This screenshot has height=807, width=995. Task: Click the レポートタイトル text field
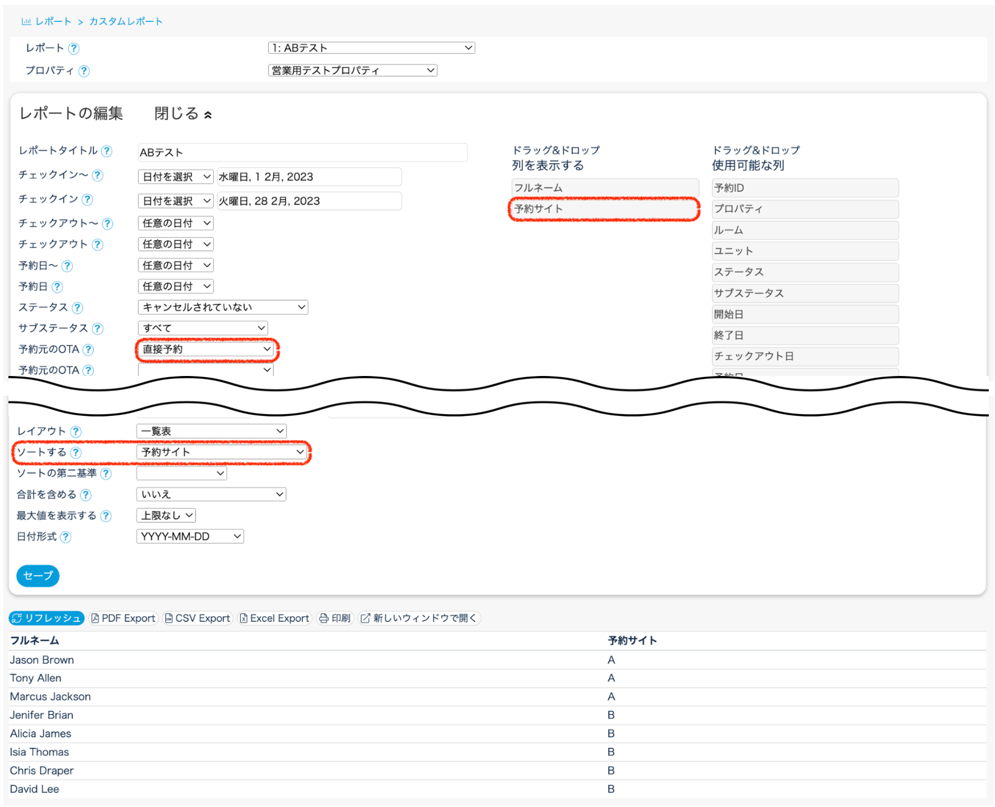[x=302, y=153]
